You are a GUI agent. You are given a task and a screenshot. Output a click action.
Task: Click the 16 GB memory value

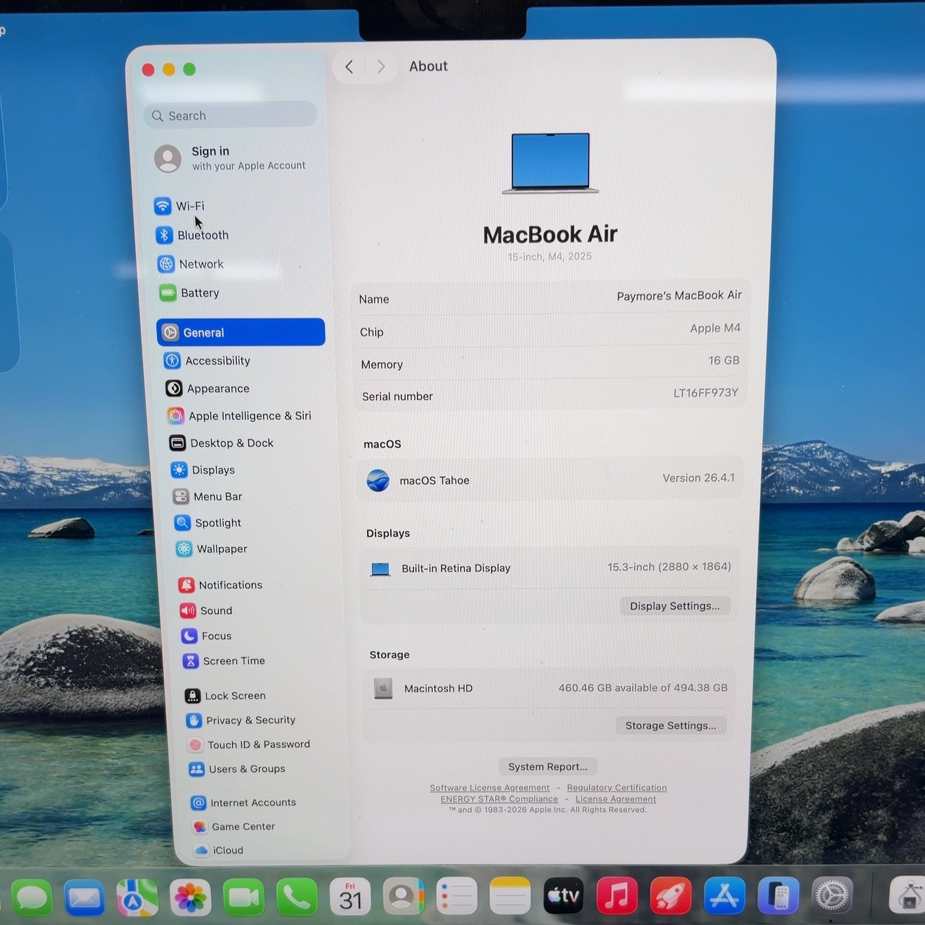[x=723, y=360]
